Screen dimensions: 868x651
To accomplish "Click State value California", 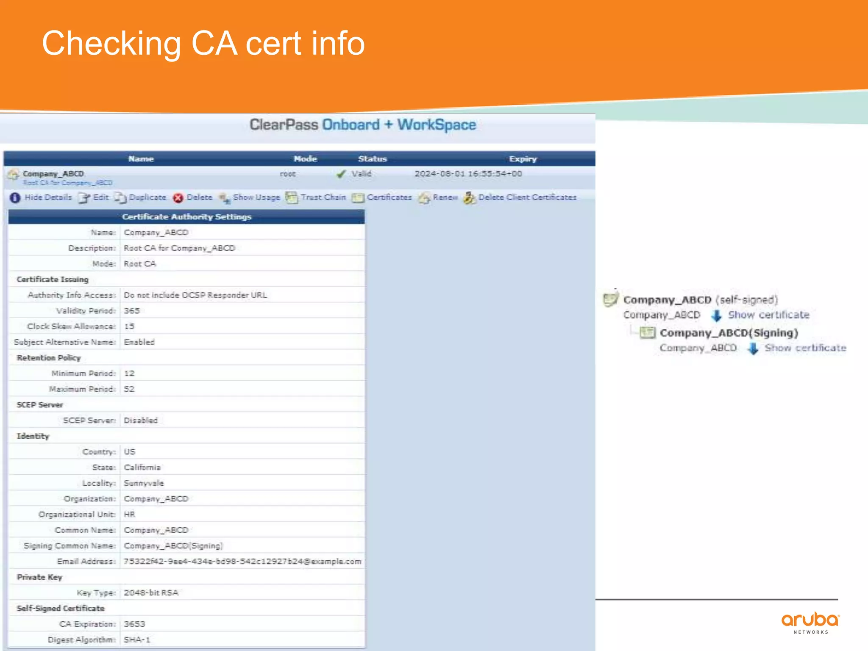I will coord(142,467).
